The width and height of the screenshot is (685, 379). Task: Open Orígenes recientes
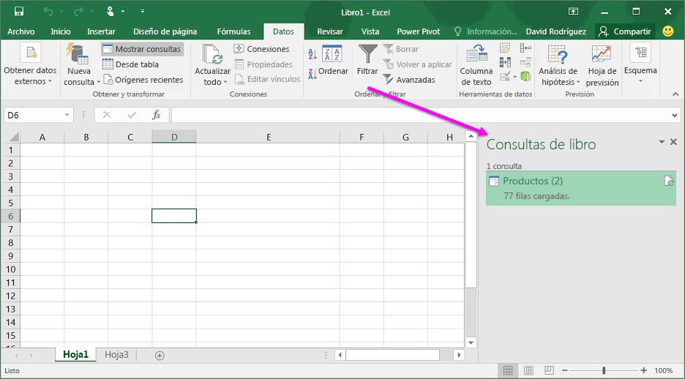tap(143, 80)
